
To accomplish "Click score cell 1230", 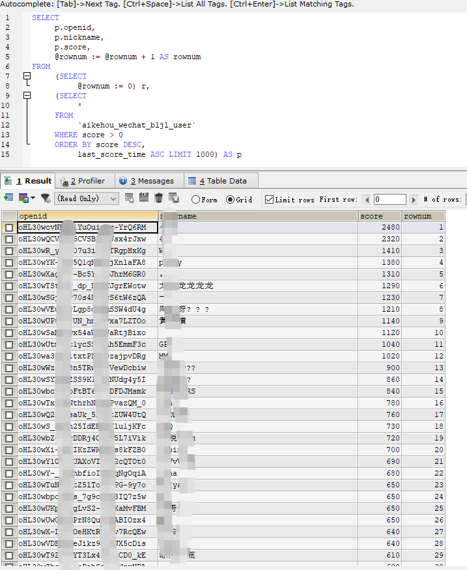I will [380, 297].
